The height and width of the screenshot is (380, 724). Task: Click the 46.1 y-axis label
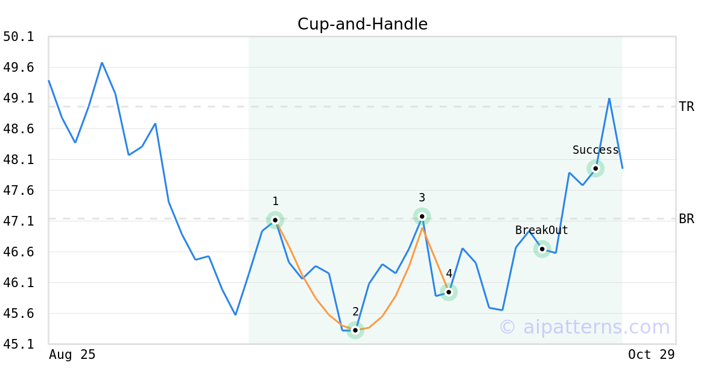[18, 283]
